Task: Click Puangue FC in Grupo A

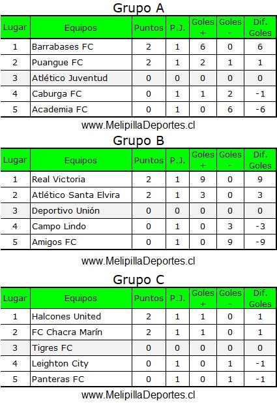Action: point(57,63)
